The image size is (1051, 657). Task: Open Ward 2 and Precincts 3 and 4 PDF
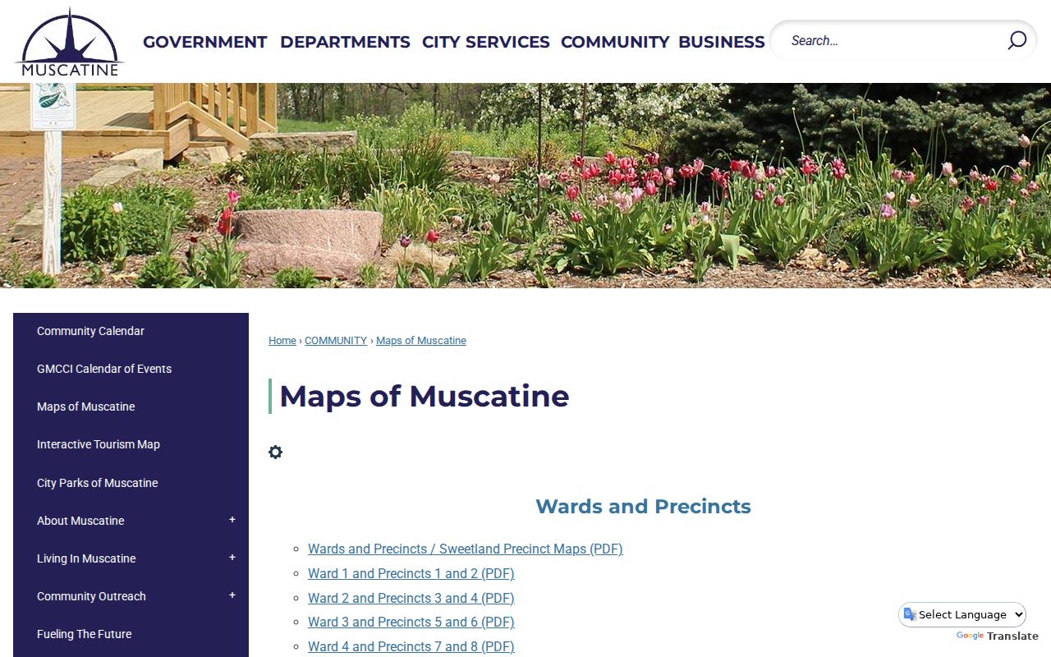411,598
